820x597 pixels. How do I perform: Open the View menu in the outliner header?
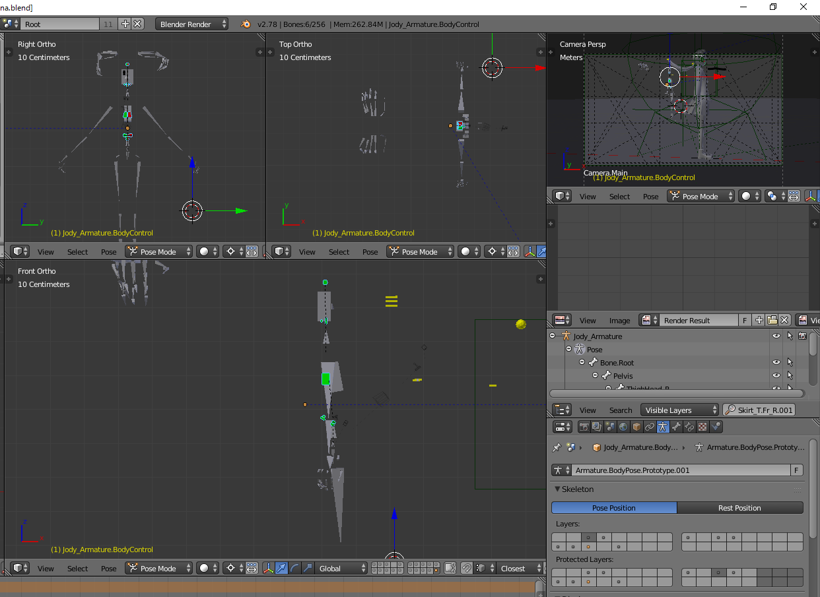[x=588, y=410]
